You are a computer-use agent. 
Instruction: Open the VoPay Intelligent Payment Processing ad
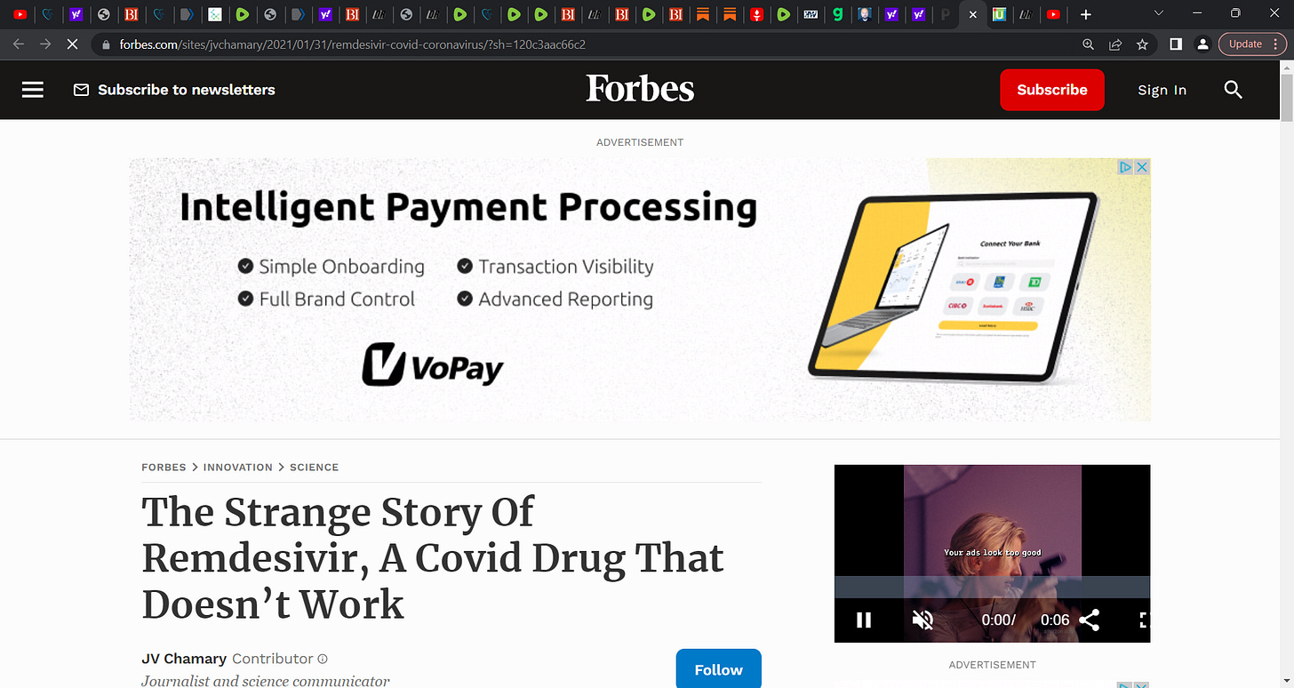coord(640,290)
